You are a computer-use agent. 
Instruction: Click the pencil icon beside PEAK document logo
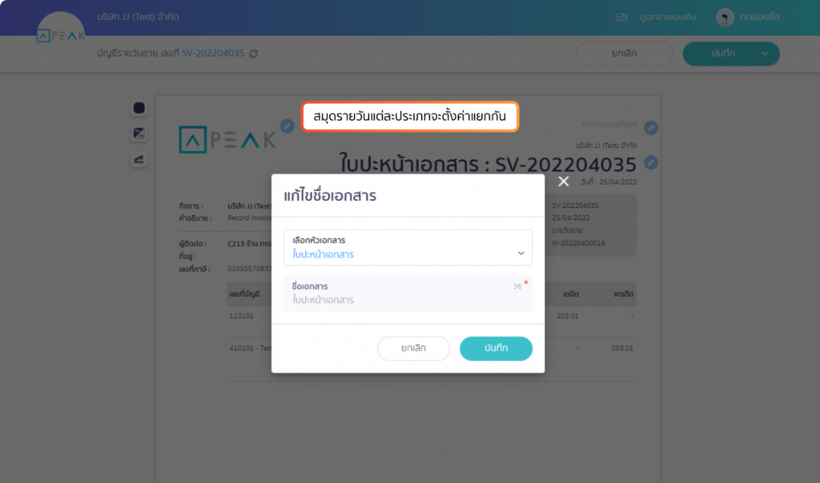tap(287, 126)
